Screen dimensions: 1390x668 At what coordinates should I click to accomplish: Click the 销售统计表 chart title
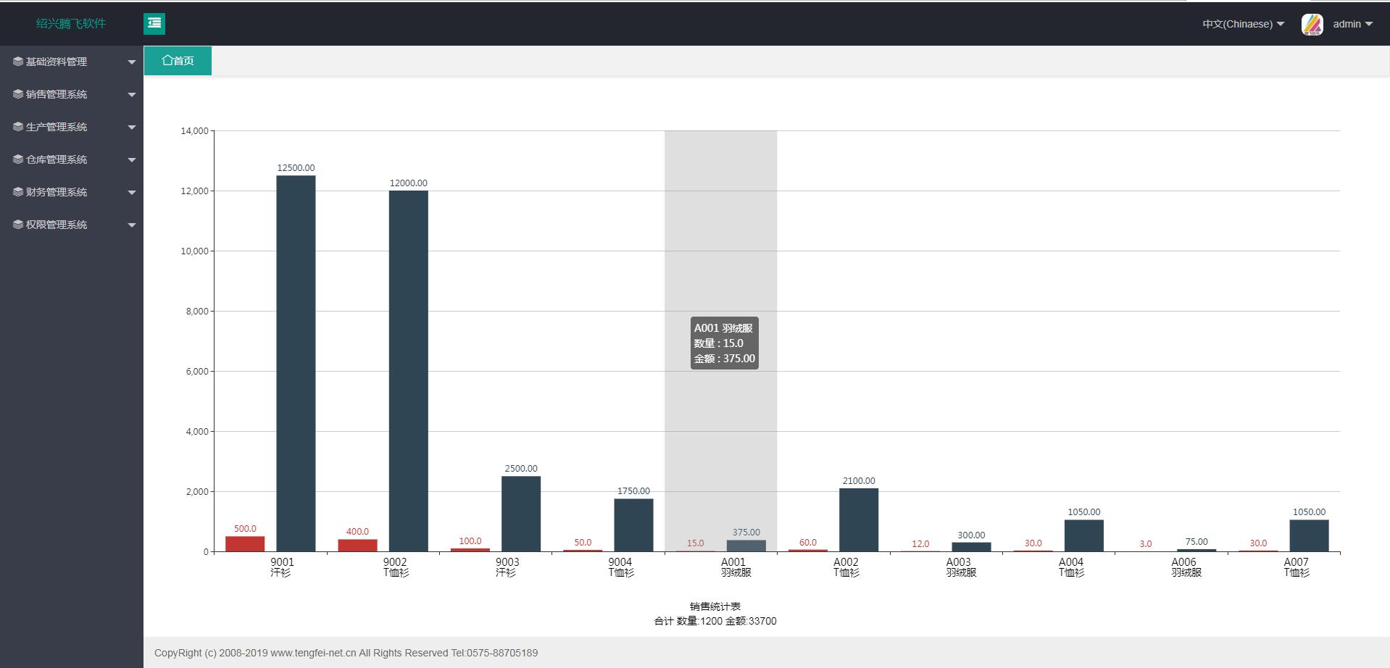[x=715, y=606]
